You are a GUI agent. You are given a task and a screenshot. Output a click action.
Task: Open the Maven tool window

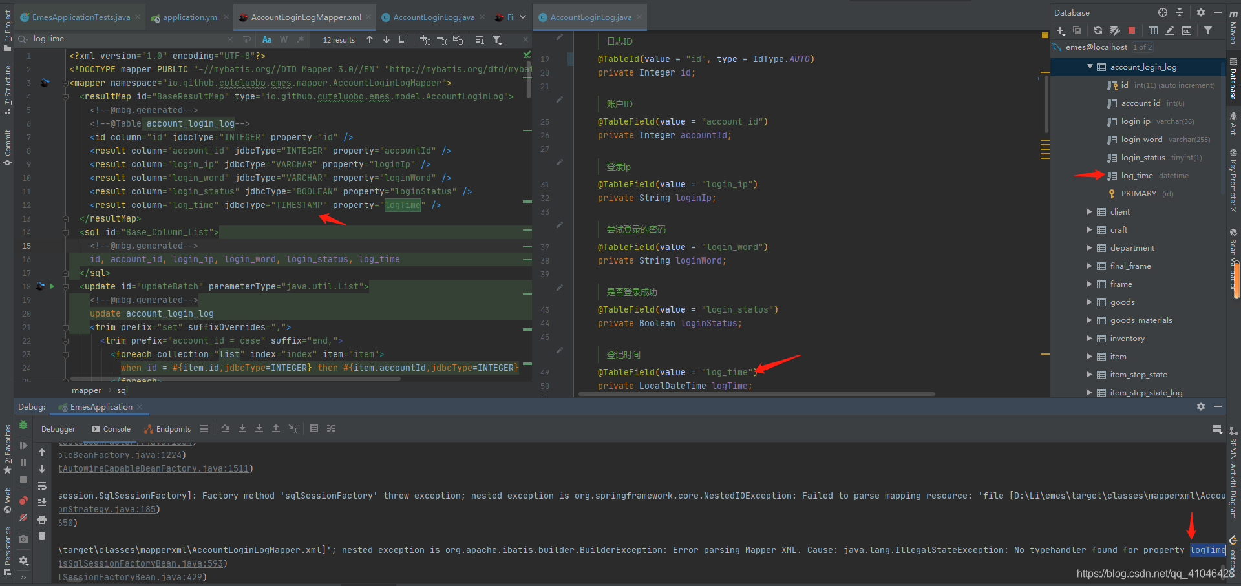[x=1233, y=28]
